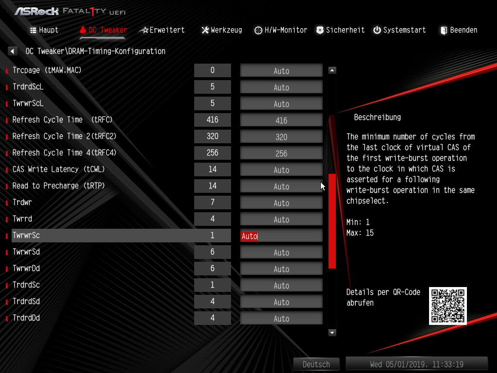Select the Trcpage Auto field

point(281,71)
